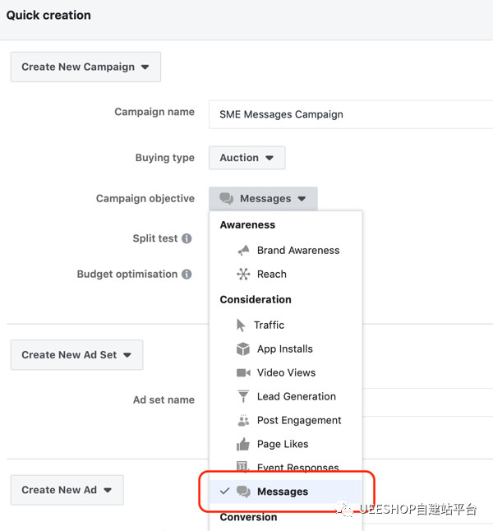
Task: Open the Create New Campaign dropdown
Action: (85, 67)
